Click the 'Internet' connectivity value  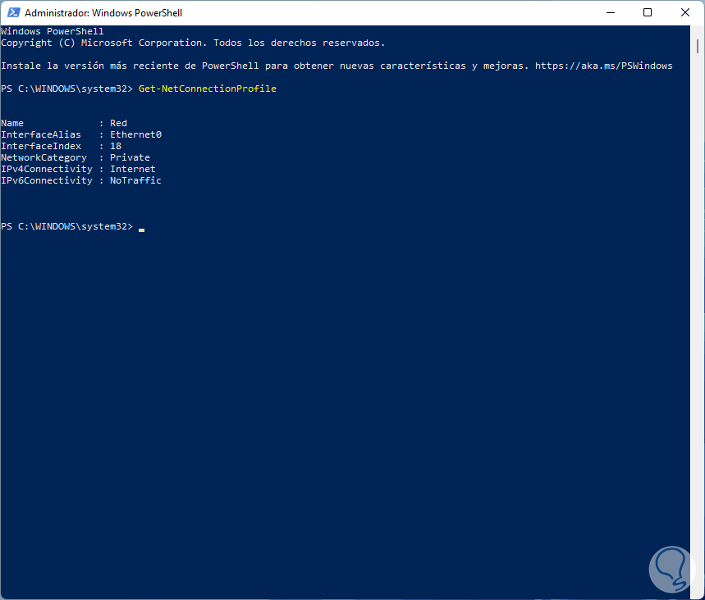tap(133, 170)
